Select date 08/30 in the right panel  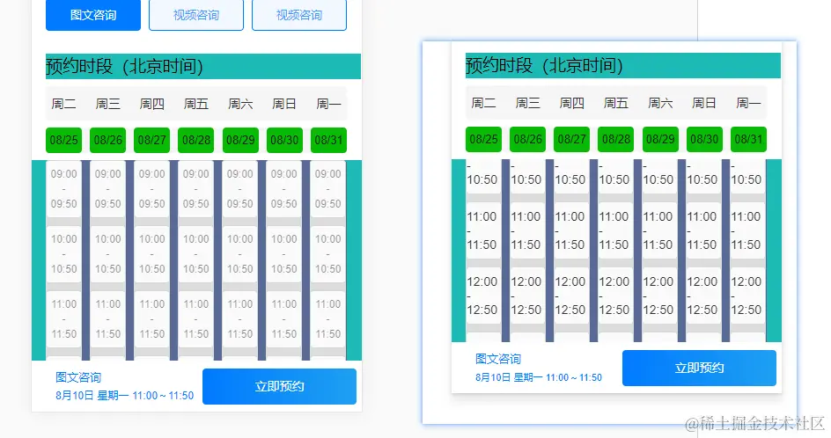pyautogui.click(x=704, y=139)
